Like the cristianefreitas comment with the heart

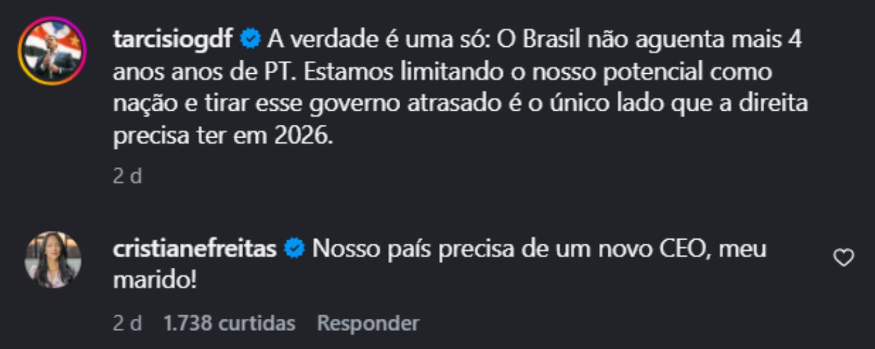[x=843, y=258]
